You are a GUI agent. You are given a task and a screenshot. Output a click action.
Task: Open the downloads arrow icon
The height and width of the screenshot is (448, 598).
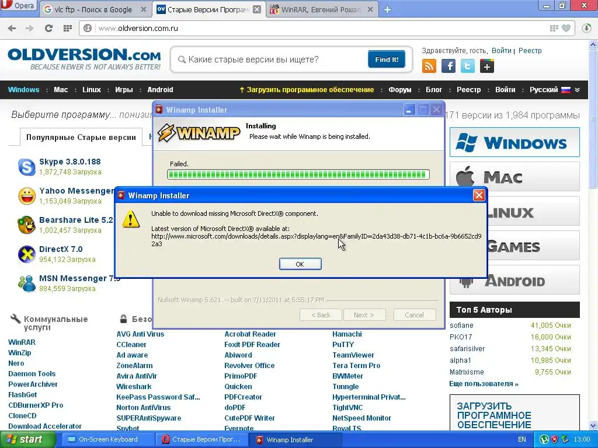coord(586,28)
